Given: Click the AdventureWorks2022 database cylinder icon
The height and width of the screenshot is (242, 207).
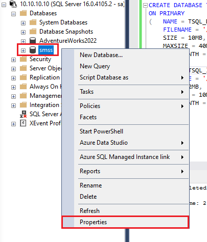Looking at the screenshot, I should tap(33, 40).
